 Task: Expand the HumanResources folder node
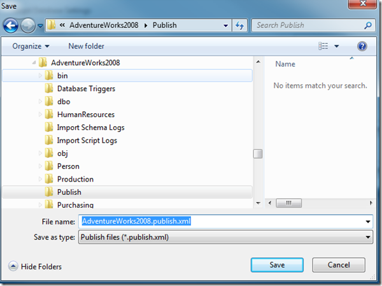click(x=40, y=115)
